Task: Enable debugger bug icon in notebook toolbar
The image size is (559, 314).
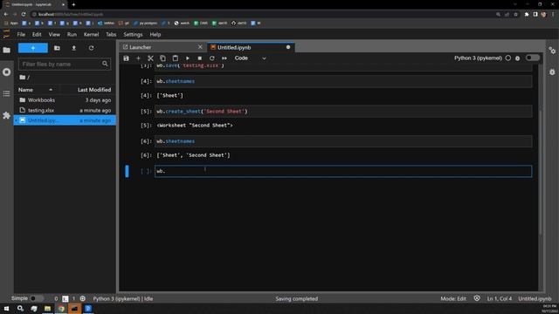Action: click(518, 58)
